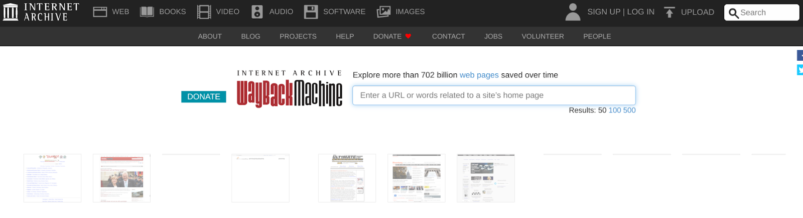Open the BLOG menu item

pos(250,36)
